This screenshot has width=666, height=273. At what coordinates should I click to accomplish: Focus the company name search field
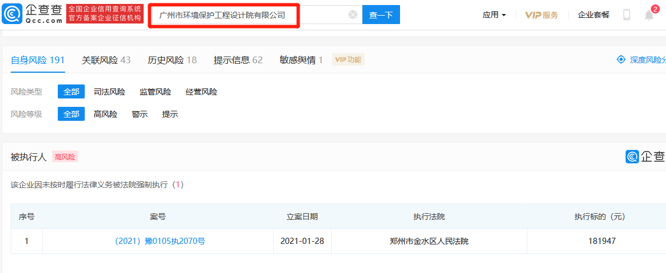coord(256,15)
